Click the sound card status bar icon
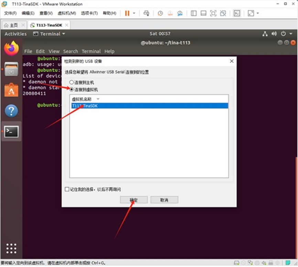The width and height of the screenshot is (298, 267). click(x=264, y=263)
